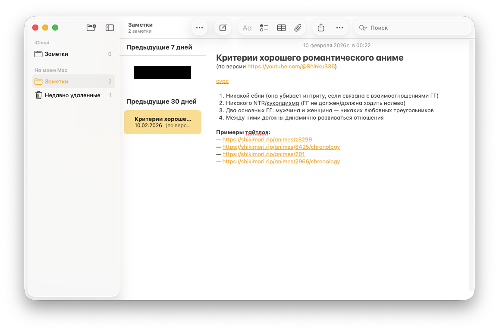Click the На моем Mac section label

[x=51, y=70]
